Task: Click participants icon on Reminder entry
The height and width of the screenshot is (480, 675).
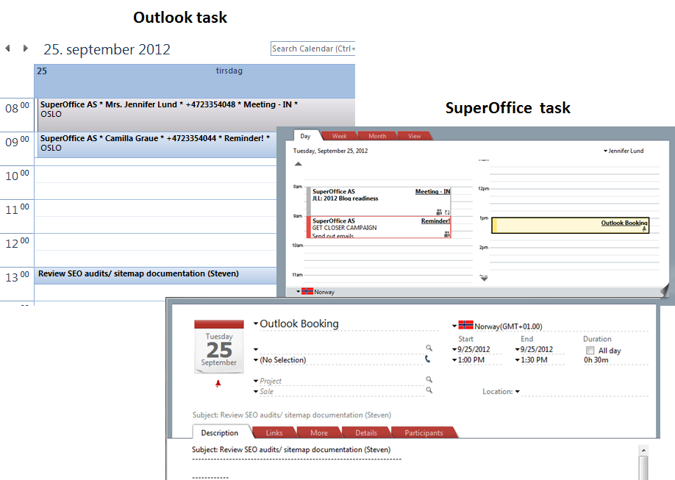Action: point(447,234)
